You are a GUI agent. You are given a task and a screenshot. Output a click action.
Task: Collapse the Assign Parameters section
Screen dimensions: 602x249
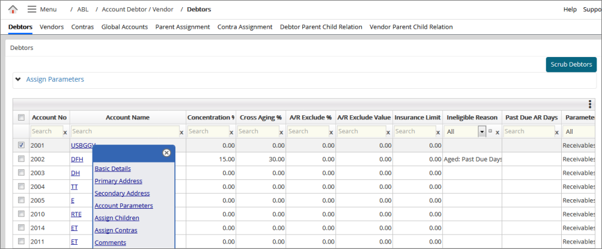(19, 79)
